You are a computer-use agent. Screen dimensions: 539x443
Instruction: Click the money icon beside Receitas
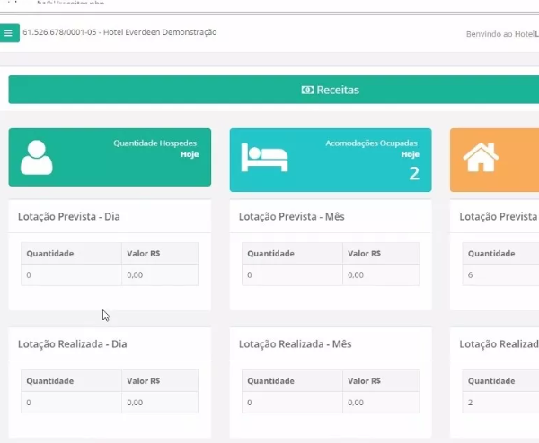307,90
